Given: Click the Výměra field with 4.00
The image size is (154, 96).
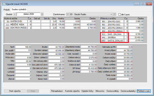Looking at the screenshot, I should click(x=23, y=65).
